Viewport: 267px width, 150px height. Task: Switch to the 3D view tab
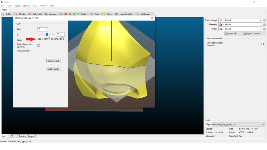coord(5,136)
